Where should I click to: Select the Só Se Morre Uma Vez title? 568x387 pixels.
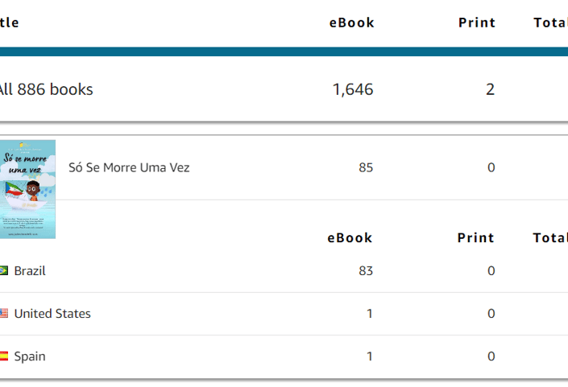click(129, 167)
